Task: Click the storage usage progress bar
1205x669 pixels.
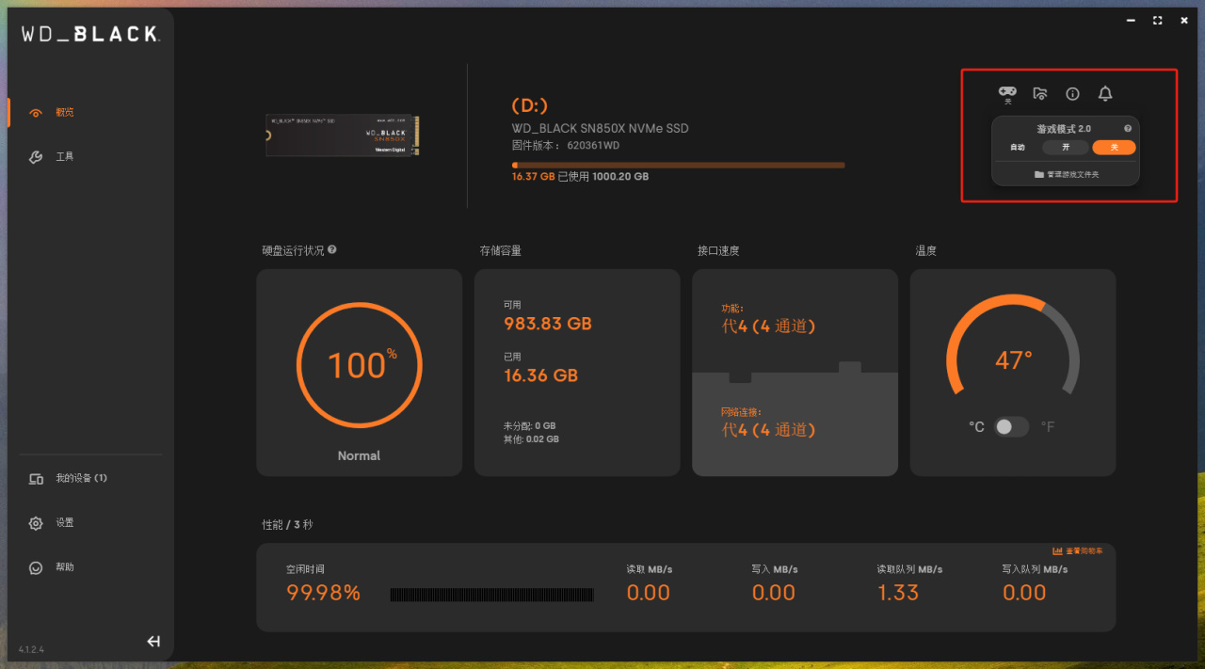Action: click(678, 165)
